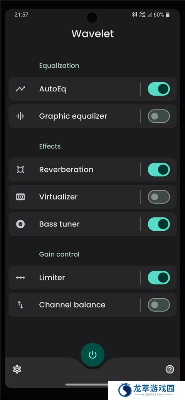Screen dimensions: 185x400
Task: Open help with the question mark icon
Action: point(170,369)
